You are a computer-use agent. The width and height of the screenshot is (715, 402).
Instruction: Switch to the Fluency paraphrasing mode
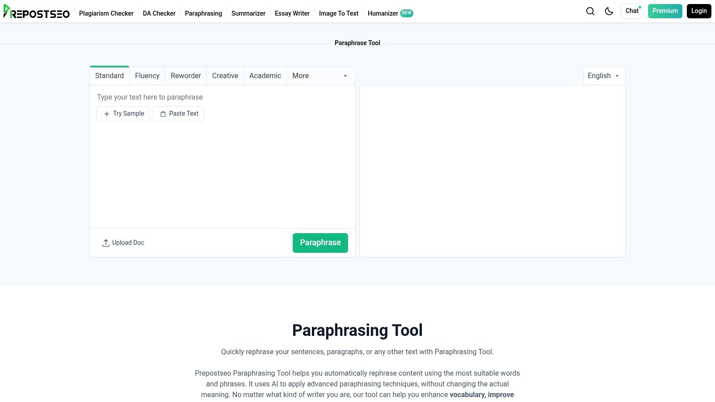tap(147, 75)
